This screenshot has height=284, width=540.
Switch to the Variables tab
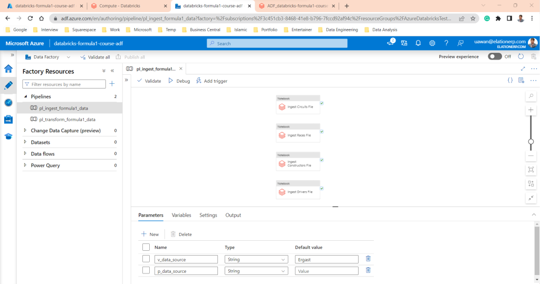pyautogui.click(x=181, y=215)
